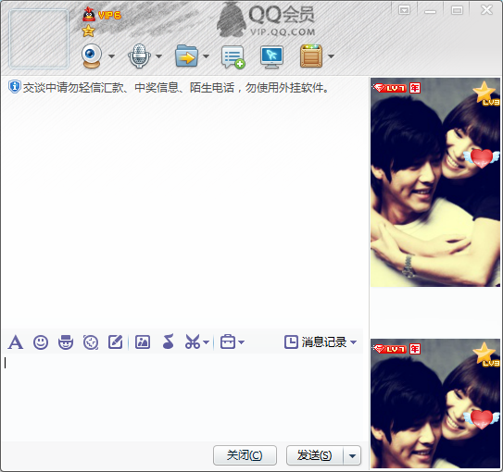Expand screenshot options arrow beside scissors
Image resolution: width=503 pixels, height=472 pixels.
pos(207,342)
